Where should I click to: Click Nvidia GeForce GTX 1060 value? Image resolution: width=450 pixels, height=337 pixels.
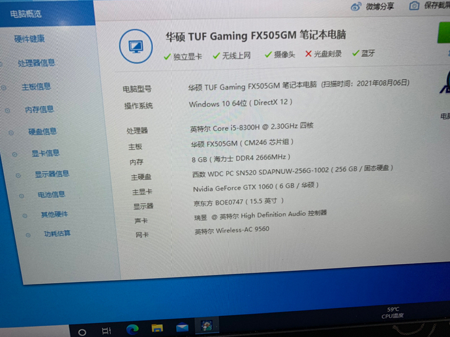[x=256, y=187]
